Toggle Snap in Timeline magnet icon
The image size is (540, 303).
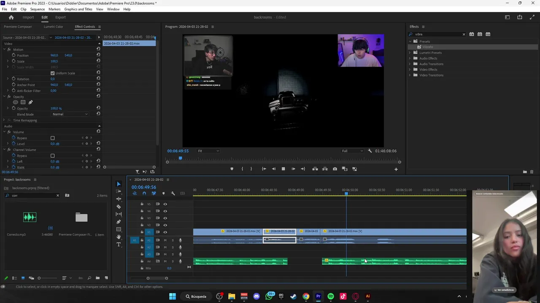144,194
